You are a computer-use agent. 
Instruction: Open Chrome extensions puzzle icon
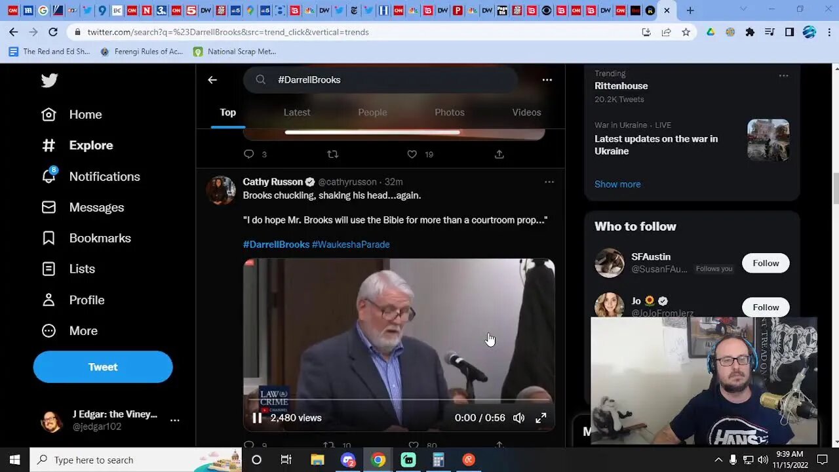click(x=750, y=32)
